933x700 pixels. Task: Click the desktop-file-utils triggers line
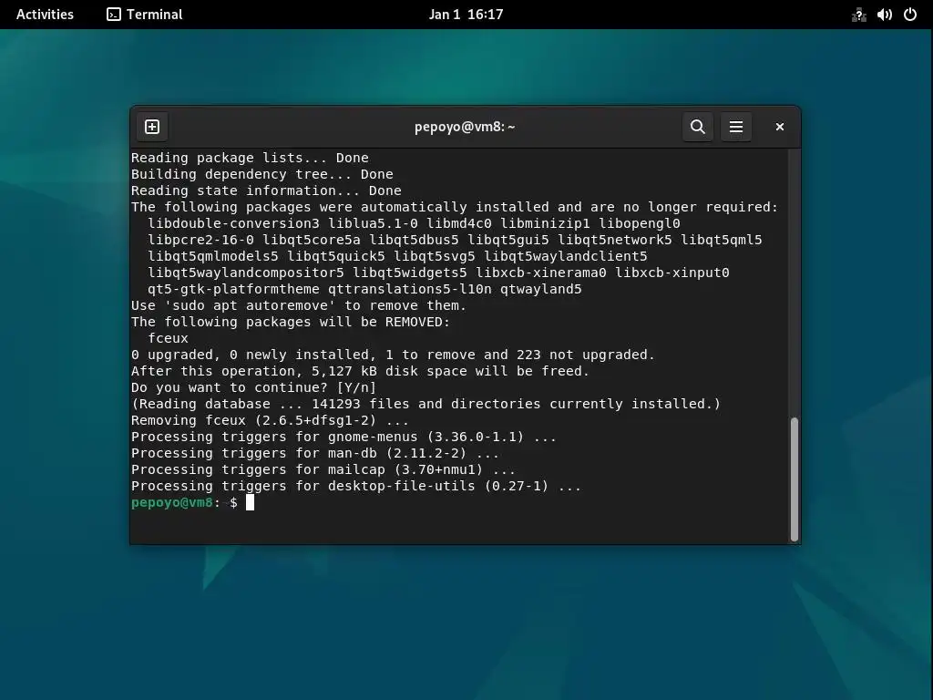pyautogui.click(x=356, y=487)
